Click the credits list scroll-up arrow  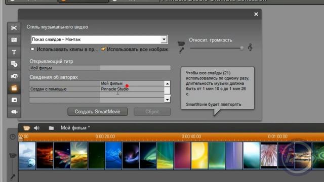click(x=167, y=83)
